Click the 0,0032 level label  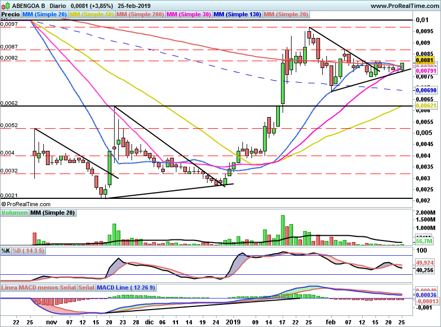click(9, 171)
